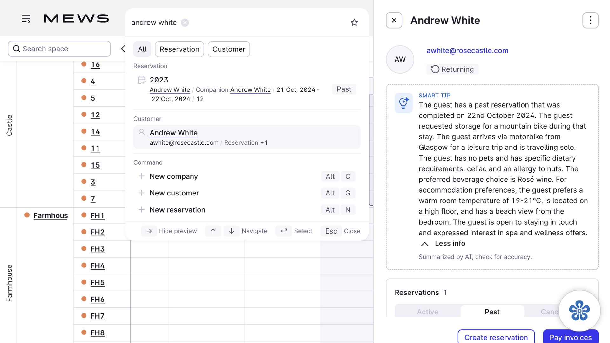
Task: Click the calendar icon for reservation 2023
Action: click(x=142, y=80)
